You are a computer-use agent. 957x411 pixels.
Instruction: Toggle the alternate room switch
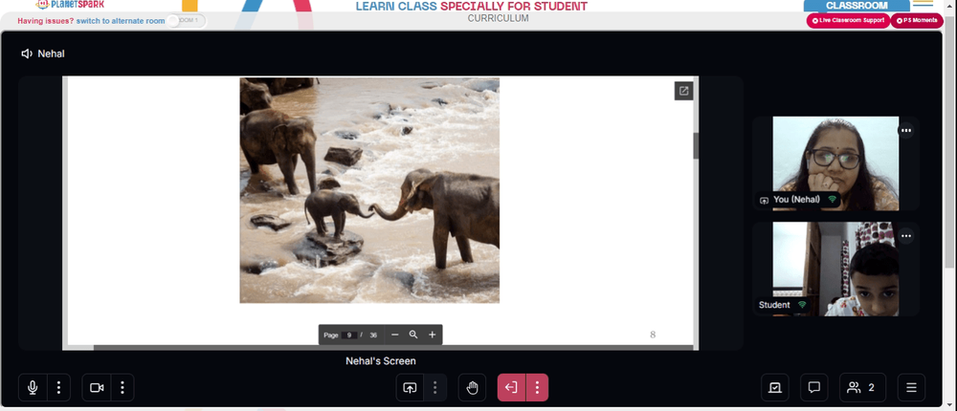tap(187, 21)
